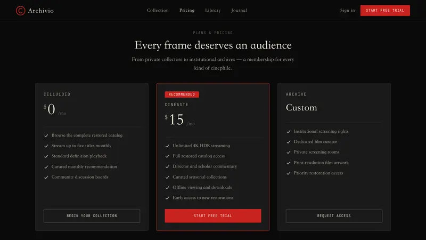The height and width of the screenshot is (240, 426).
Task: Click checkmark beside Private screening rooms
Action: click(x=289, y=152)
